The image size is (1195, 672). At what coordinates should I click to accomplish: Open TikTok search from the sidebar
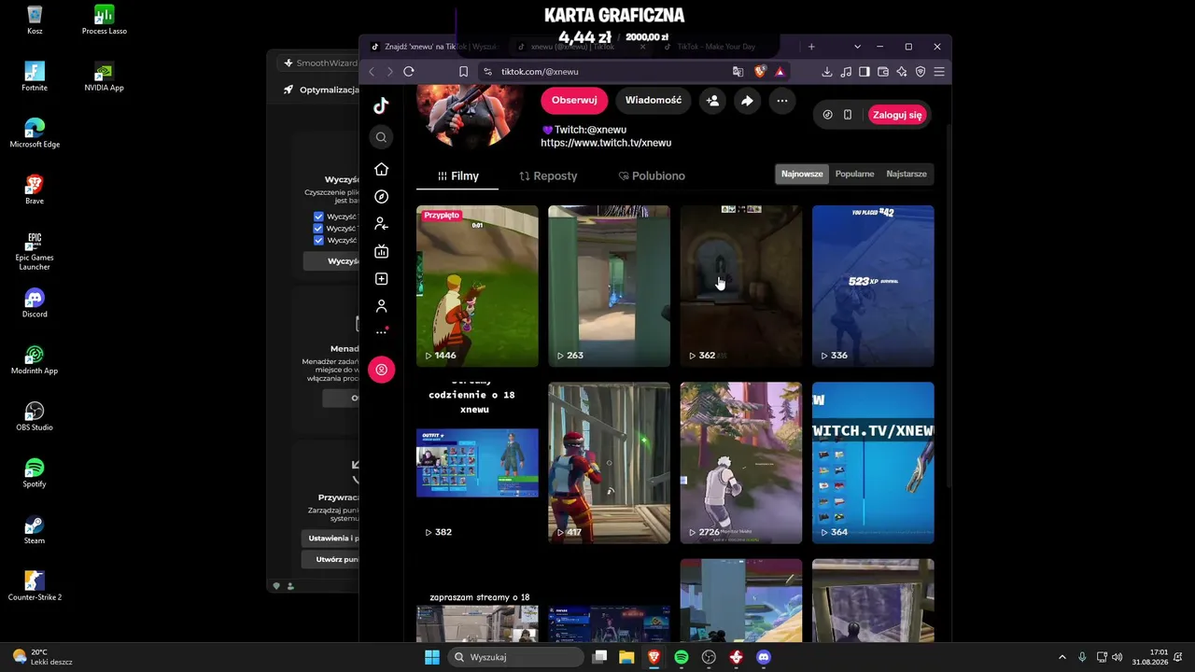[x=381, y=137]
